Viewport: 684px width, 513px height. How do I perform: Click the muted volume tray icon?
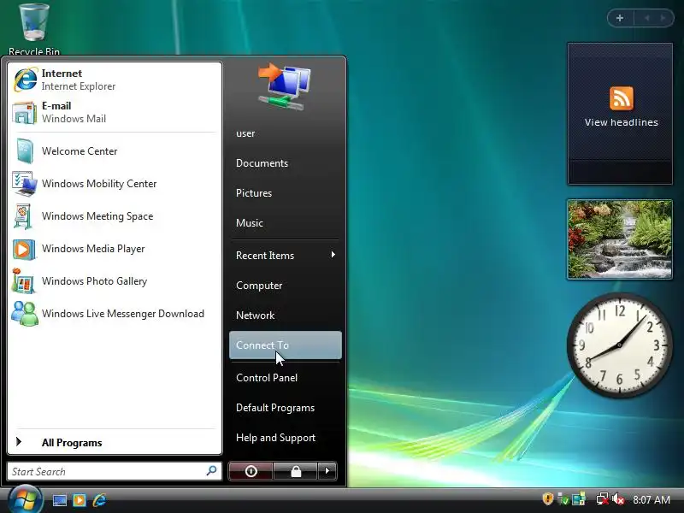tap(618, 498)
